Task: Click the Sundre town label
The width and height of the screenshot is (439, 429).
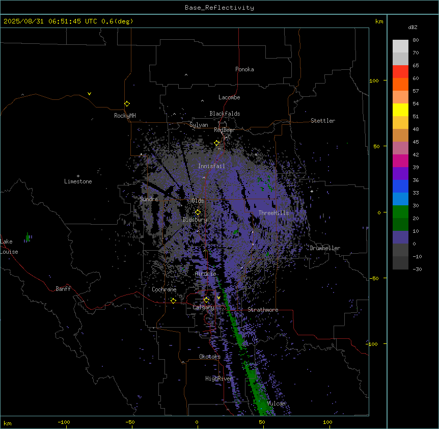Action: [x=149, y=199]
